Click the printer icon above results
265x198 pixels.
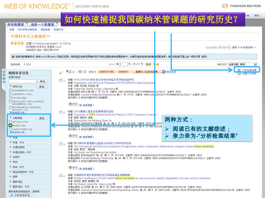click(80, 72)
